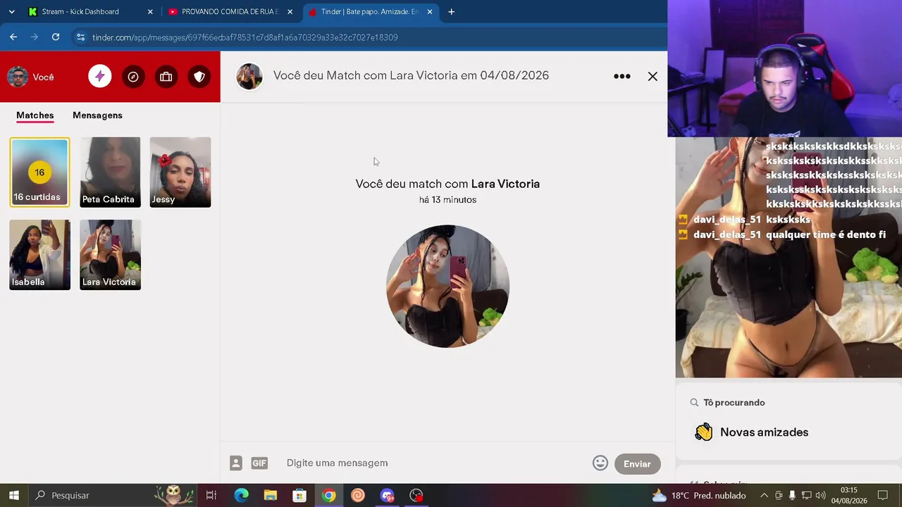Close the Kick Dashboard tab

(x=150, y=11)
